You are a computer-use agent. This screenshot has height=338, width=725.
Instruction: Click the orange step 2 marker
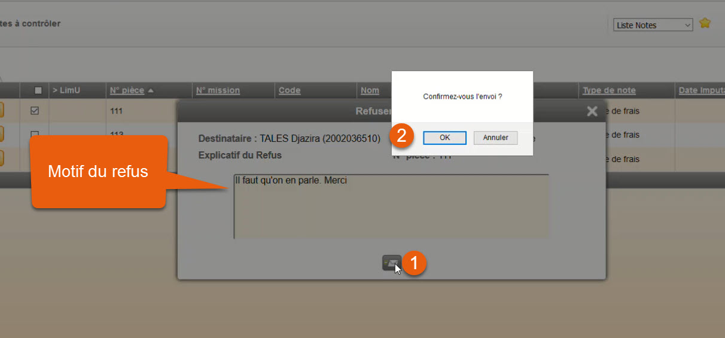pyautogui.click(x=402, y=135)
